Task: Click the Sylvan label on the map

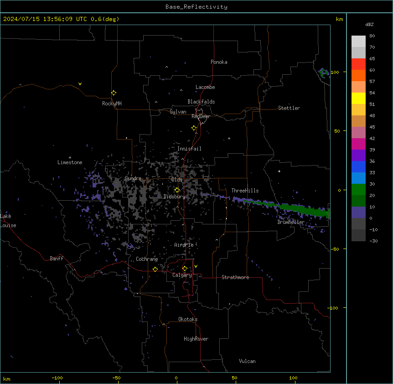Action: [178, 112]
